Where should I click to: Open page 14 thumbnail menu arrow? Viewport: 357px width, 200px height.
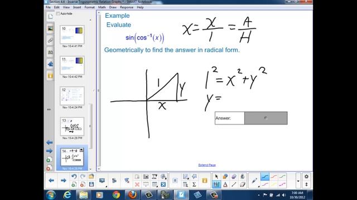tap(81, 150)
